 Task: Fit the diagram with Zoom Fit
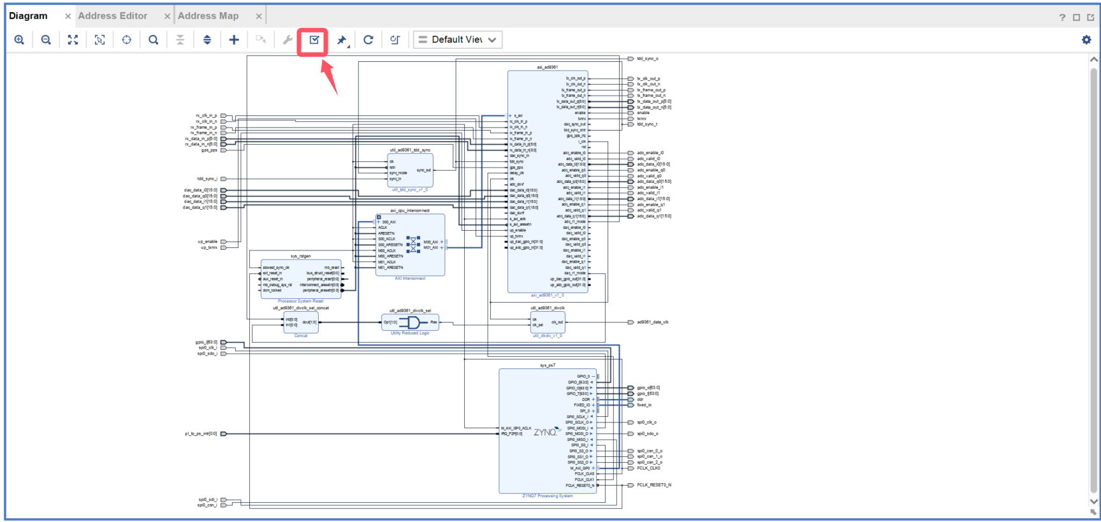click(x=73, y=40)
